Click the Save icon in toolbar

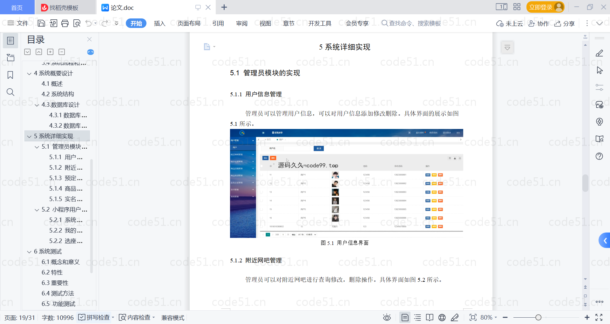click(41, 23)
